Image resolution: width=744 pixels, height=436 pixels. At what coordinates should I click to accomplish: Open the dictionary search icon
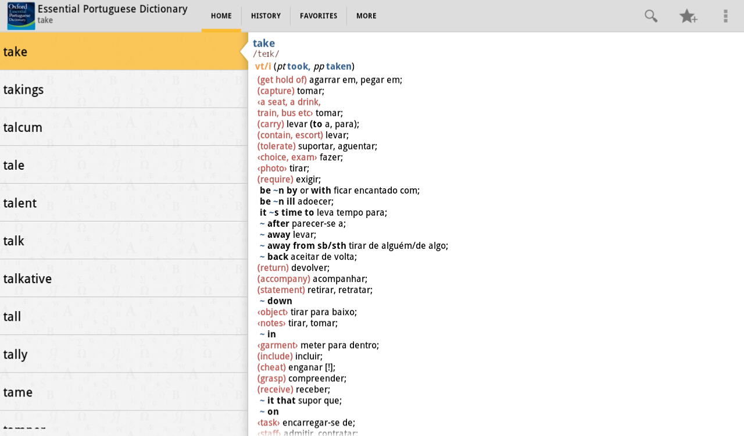click(x=650, y=16)
